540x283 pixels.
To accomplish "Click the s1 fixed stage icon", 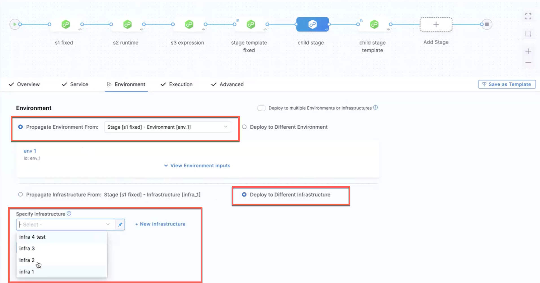I will [66, 25].
